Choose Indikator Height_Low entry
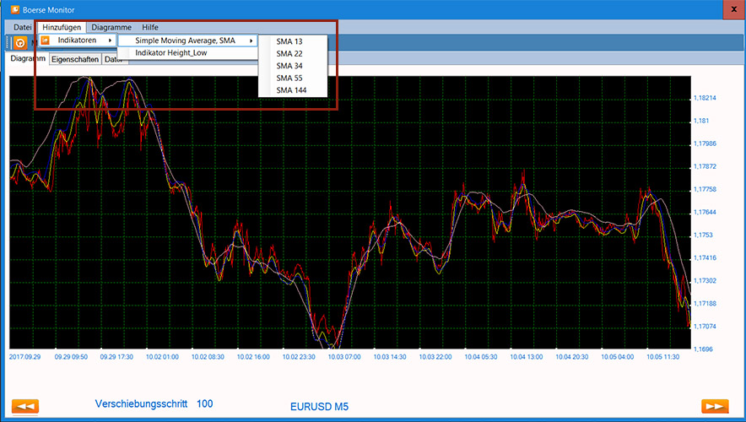The height and width of the screenshot is (422, 746). pos(171,52)
